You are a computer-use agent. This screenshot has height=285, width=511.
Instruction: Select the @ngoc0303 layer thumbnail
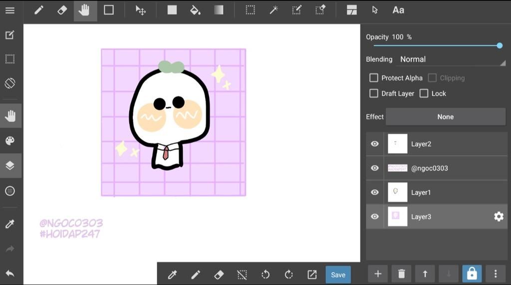pos(398,168)
